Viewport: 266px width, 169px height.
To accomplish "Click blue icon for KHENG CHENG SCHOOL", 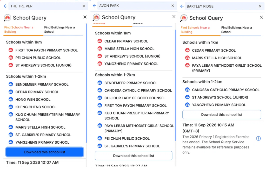I will pyautogui.click(x=11, y=107).
